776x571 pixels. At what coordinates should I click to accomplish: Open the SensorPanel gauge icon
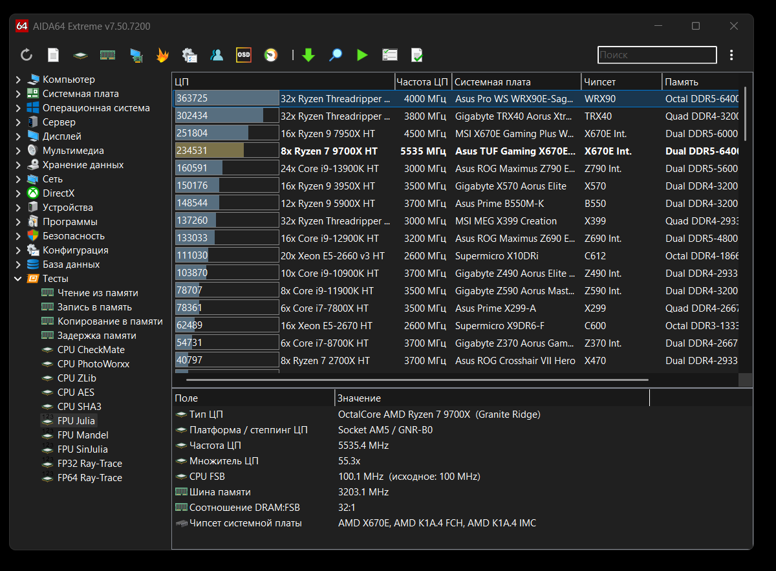click(x=271, y=55)
